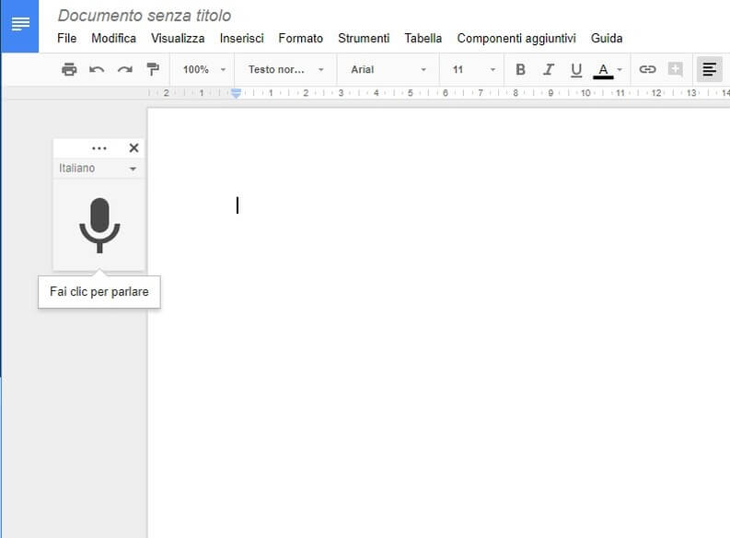Open the Inserisci menu
The width and height of the screenshot is (730, 538).
241,38
